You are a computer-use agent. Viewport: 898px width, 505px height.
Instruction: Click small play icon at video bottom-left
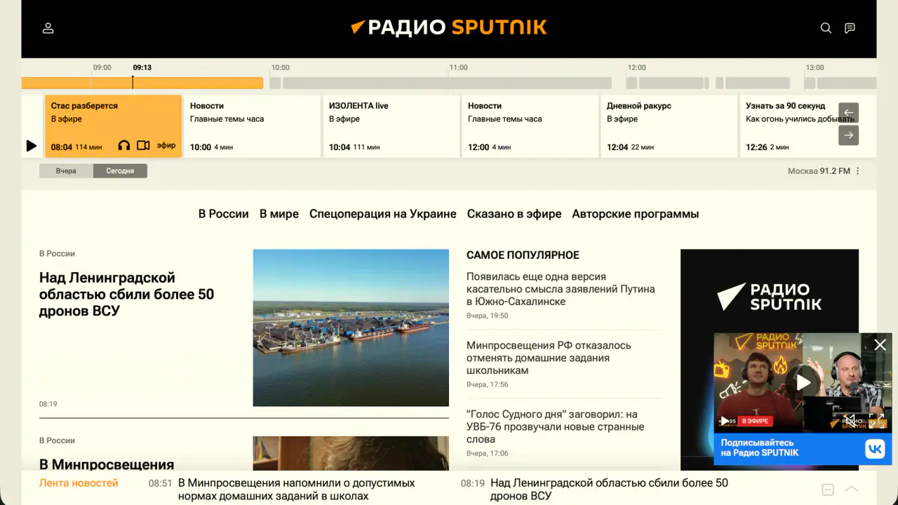[724, 421]
